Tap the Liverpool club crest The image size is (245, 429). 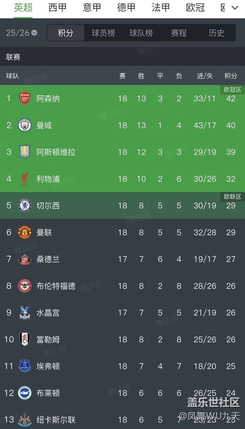coord(25,179)
